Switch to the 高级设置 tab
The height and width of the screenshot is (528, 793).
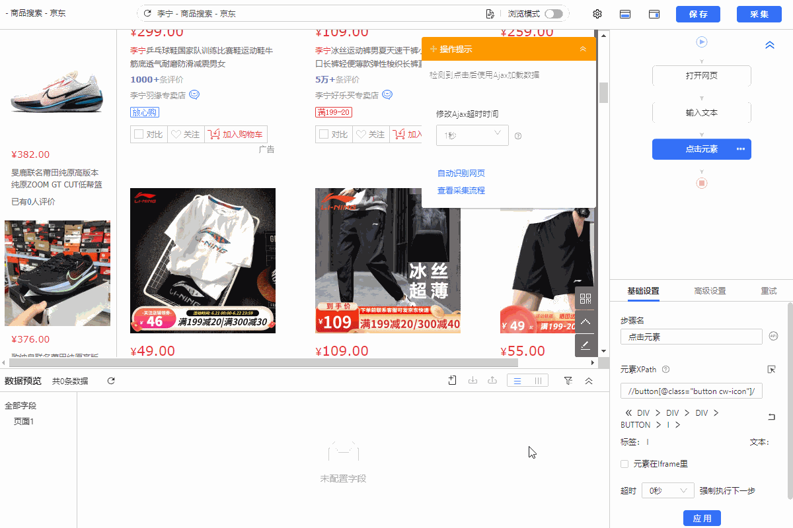point(710,290)
